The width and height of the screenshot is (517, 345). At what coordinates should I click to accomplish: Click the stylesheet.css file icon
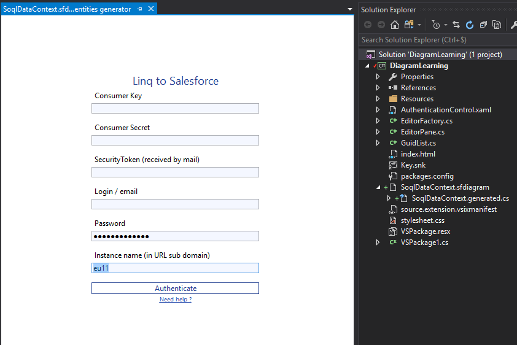[393, 220]
